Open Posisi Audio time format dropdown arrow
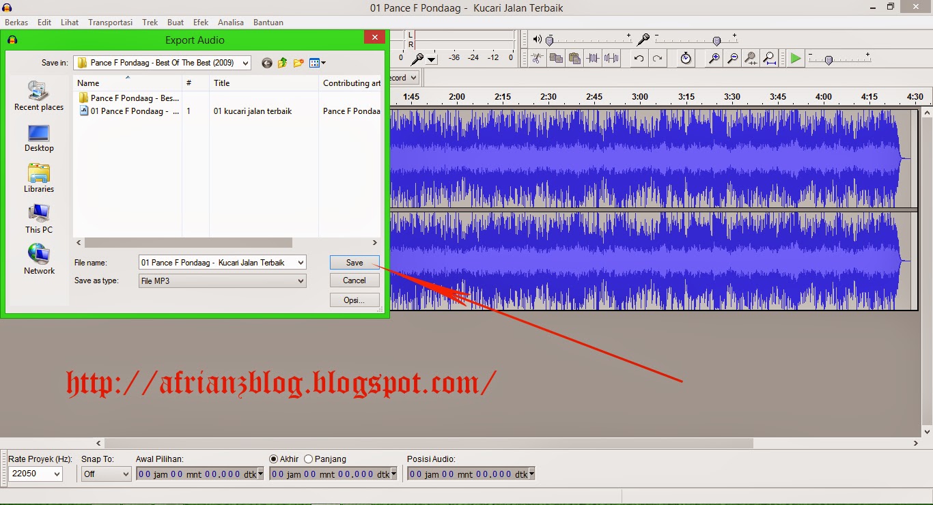Viewport: 933px width, 505px height. coord(531,474)
